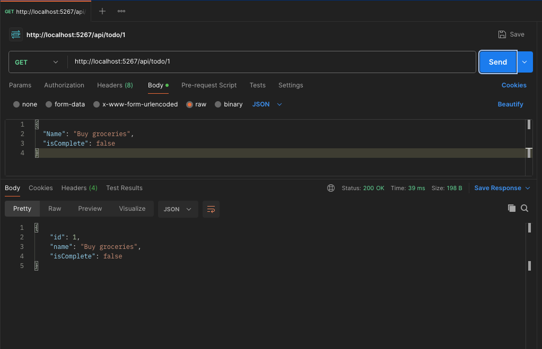The image size is (542, 349).
Task: Click the response "id": 1 line
Action: 65,237
